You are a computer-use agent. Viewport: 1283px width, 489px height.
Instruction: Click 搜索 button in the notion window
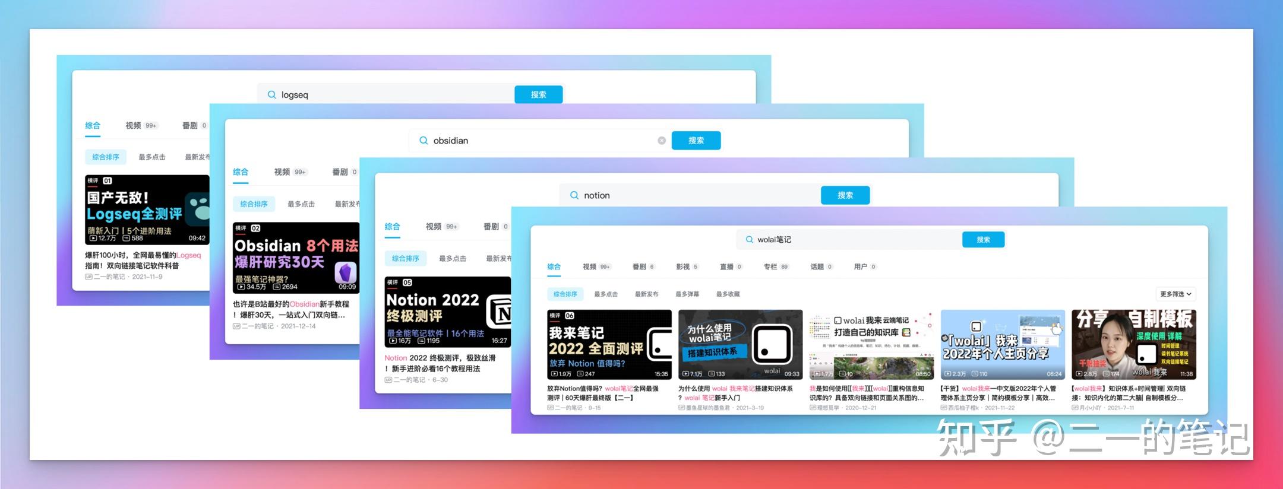click(x=845, y=195)
